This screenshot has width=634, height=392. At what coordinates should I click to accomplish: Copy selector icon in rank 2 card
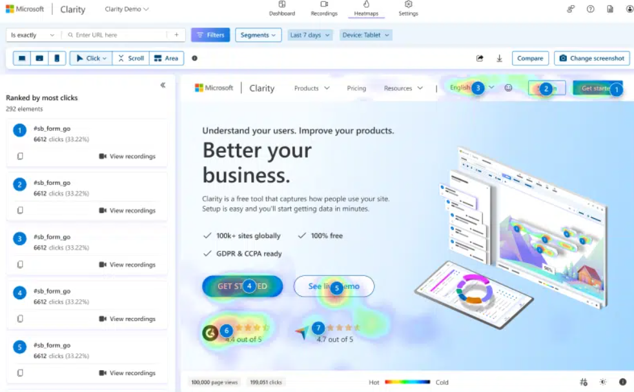(x=20, y=210)
